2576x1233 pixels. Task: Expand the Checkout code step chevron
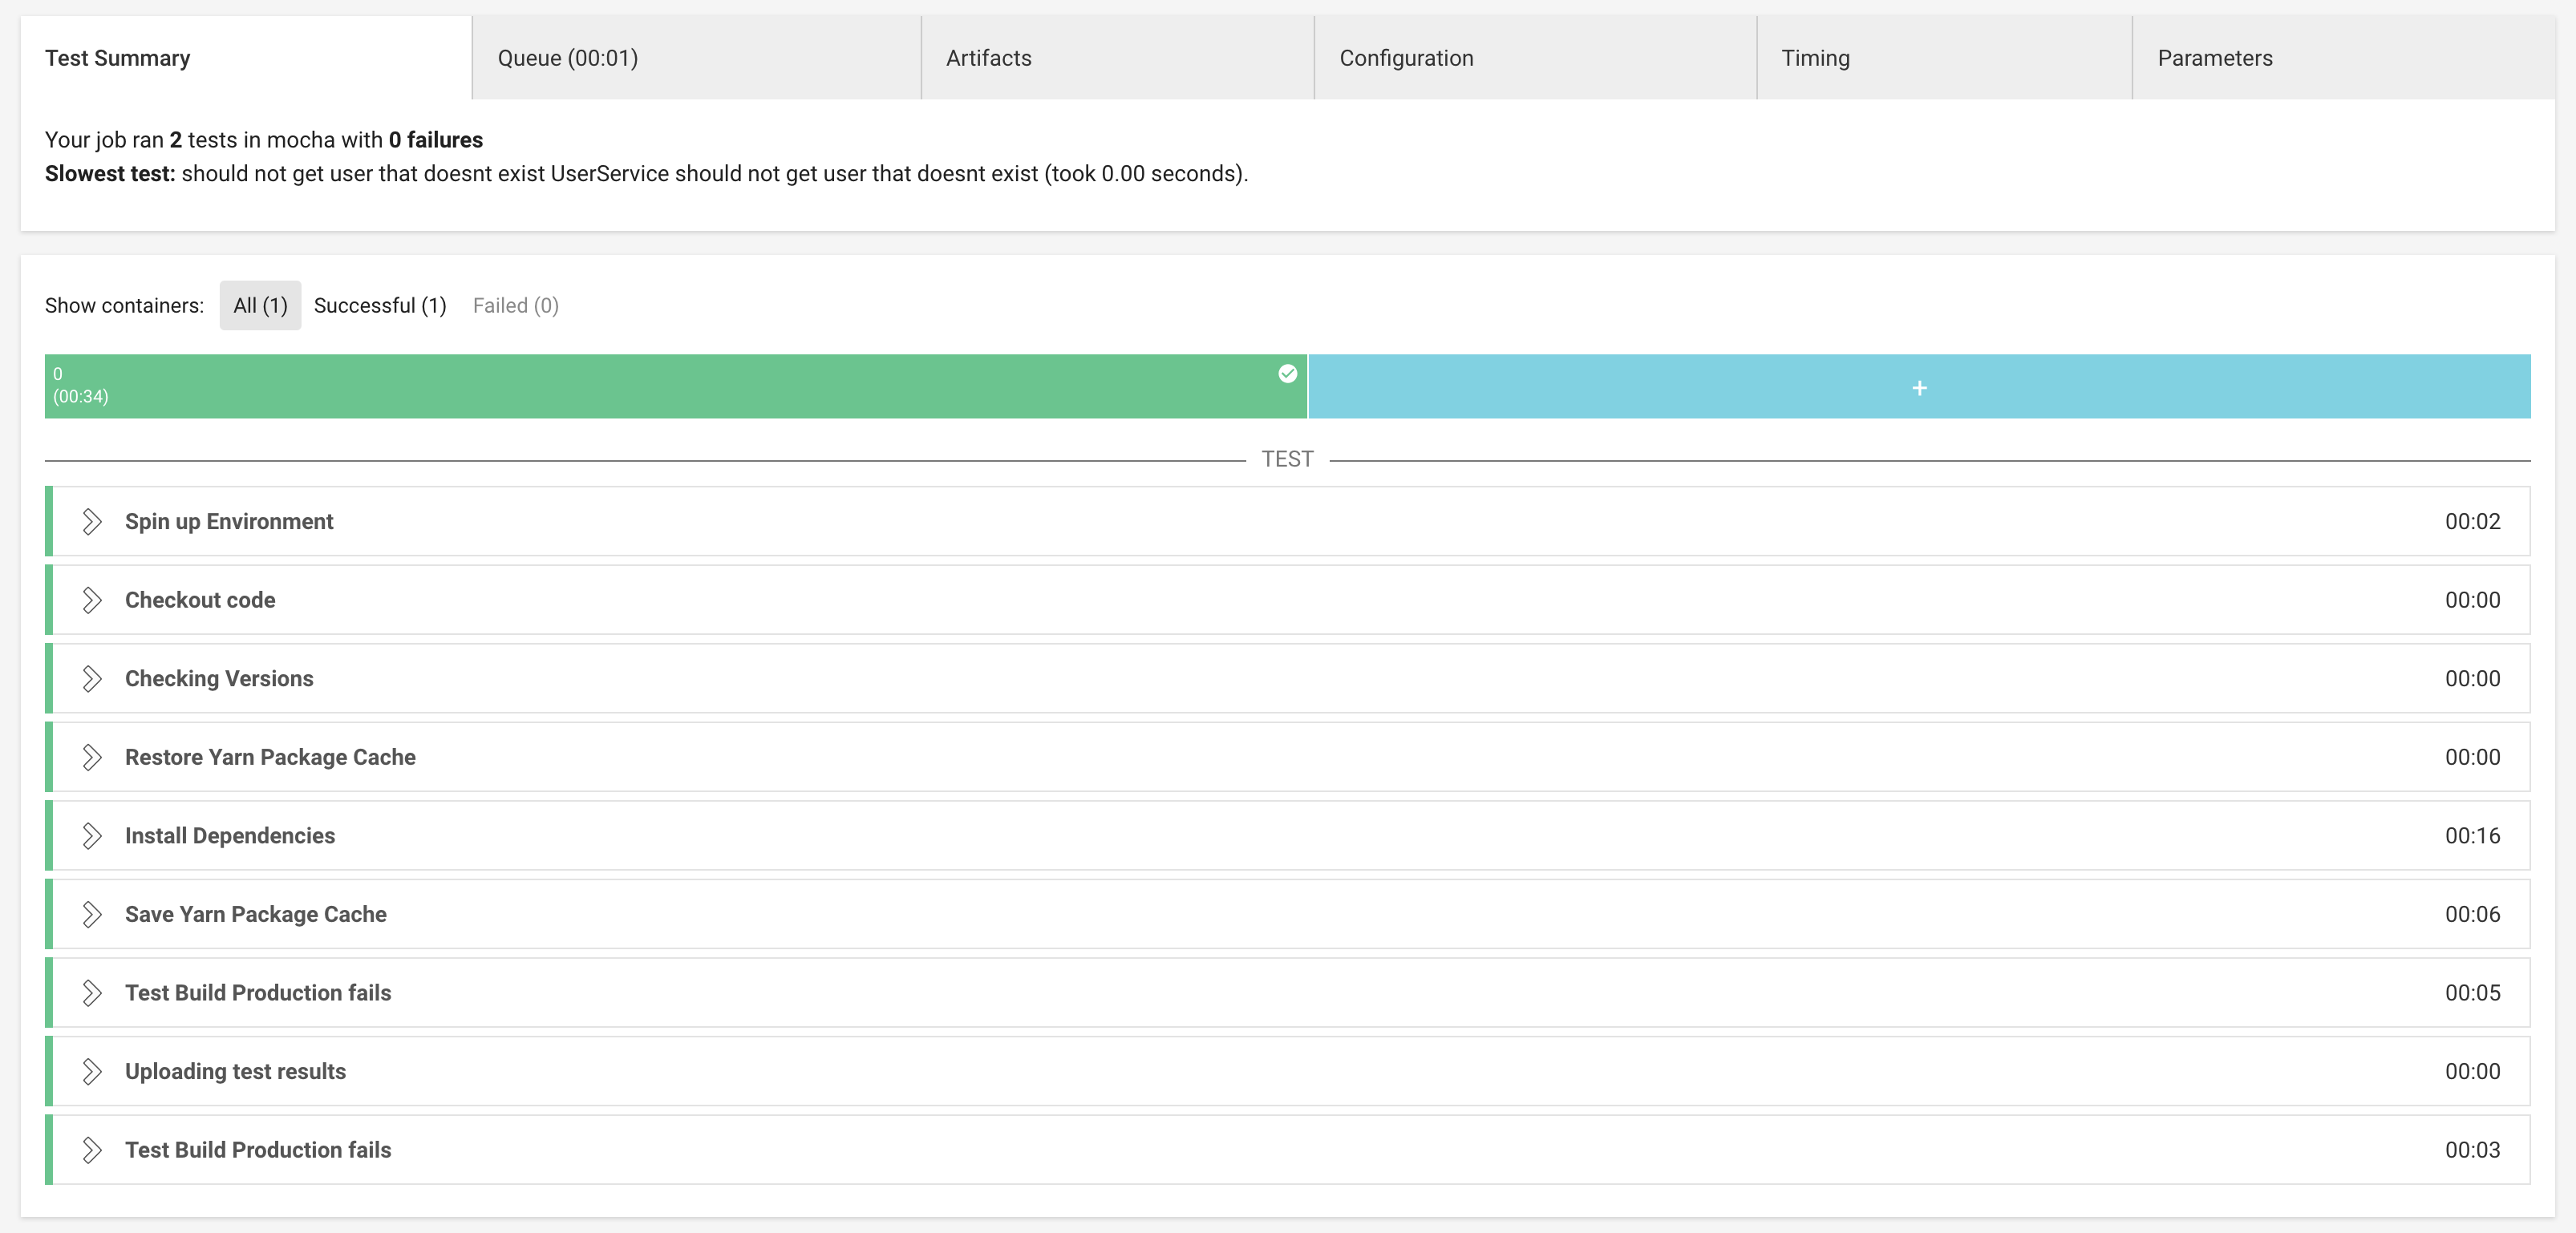pos(92,600)
